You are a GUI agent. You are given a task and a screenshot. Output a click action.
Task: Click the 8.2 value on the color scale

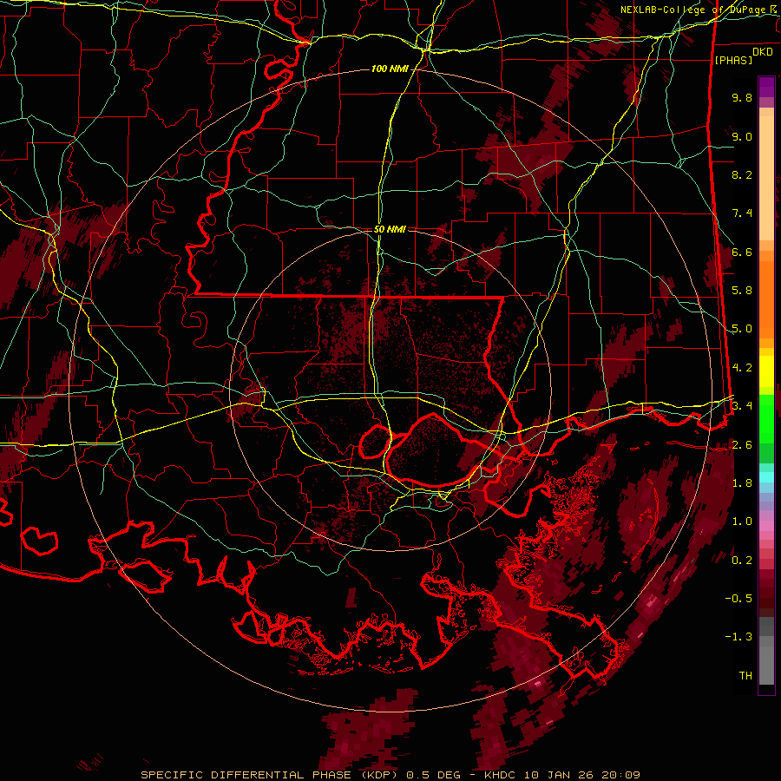click(742, 174)
